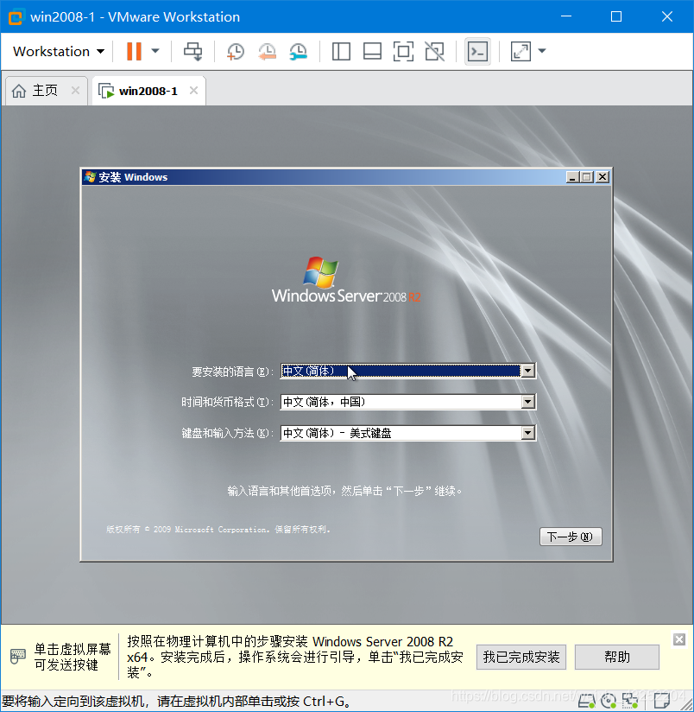Screen dimensions: 694x712
Task: Open the snapshot manager icon
Action: [299, 51]
